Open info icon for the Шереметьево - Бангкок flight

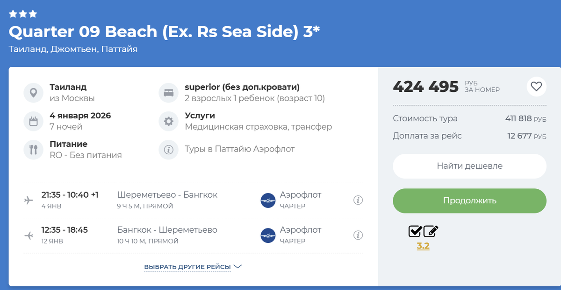(x=358, y=200)
